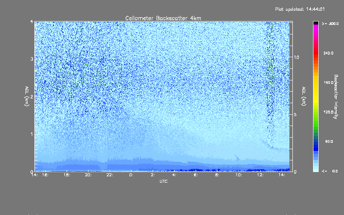The height and width of the screenshot is (215, 344).
Task: Click the '20:' time tick label
Action: click(88, 175)
